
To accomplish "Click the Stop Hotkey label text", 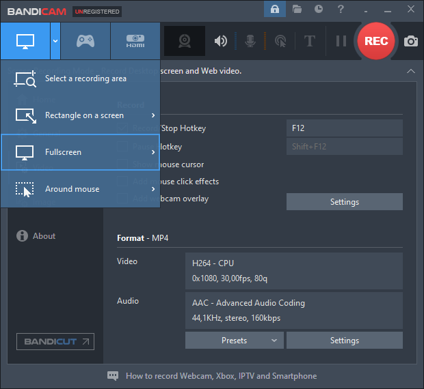I will 183,128.
